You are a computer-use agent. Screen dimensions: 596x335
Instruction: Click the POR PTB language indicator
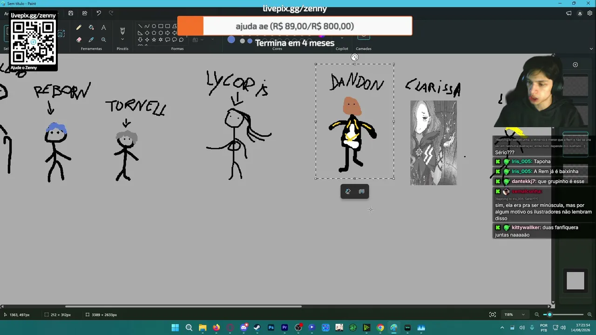click(544, 328)
